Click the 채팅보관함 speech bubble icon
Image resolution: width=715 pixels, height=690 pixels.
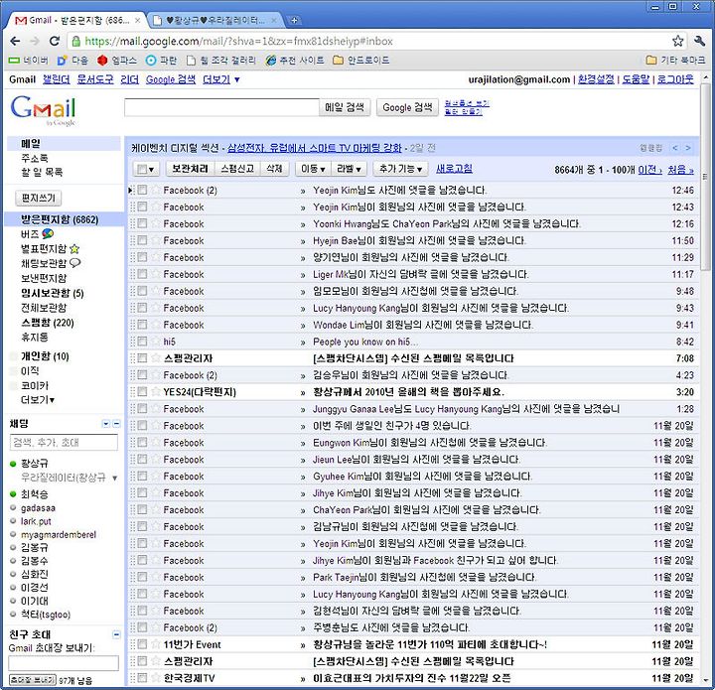pos(75,263)
